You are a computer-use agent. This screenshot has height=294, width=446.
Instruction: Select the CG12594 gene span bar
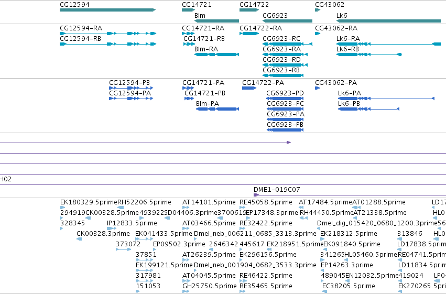[108, 10]
